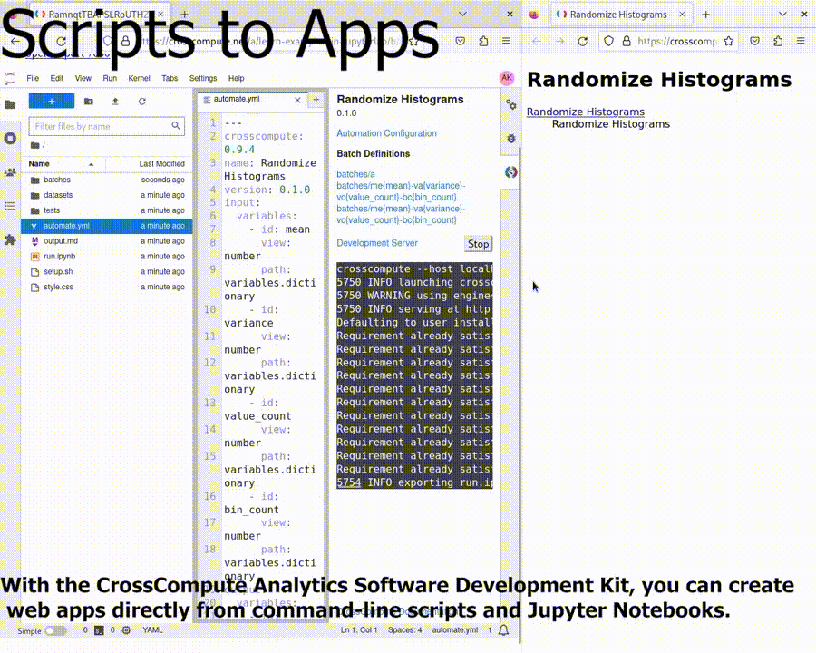Select the setup.sh file
The width and height of the screenshot is (816, 653).
click(x=108, y=271)
